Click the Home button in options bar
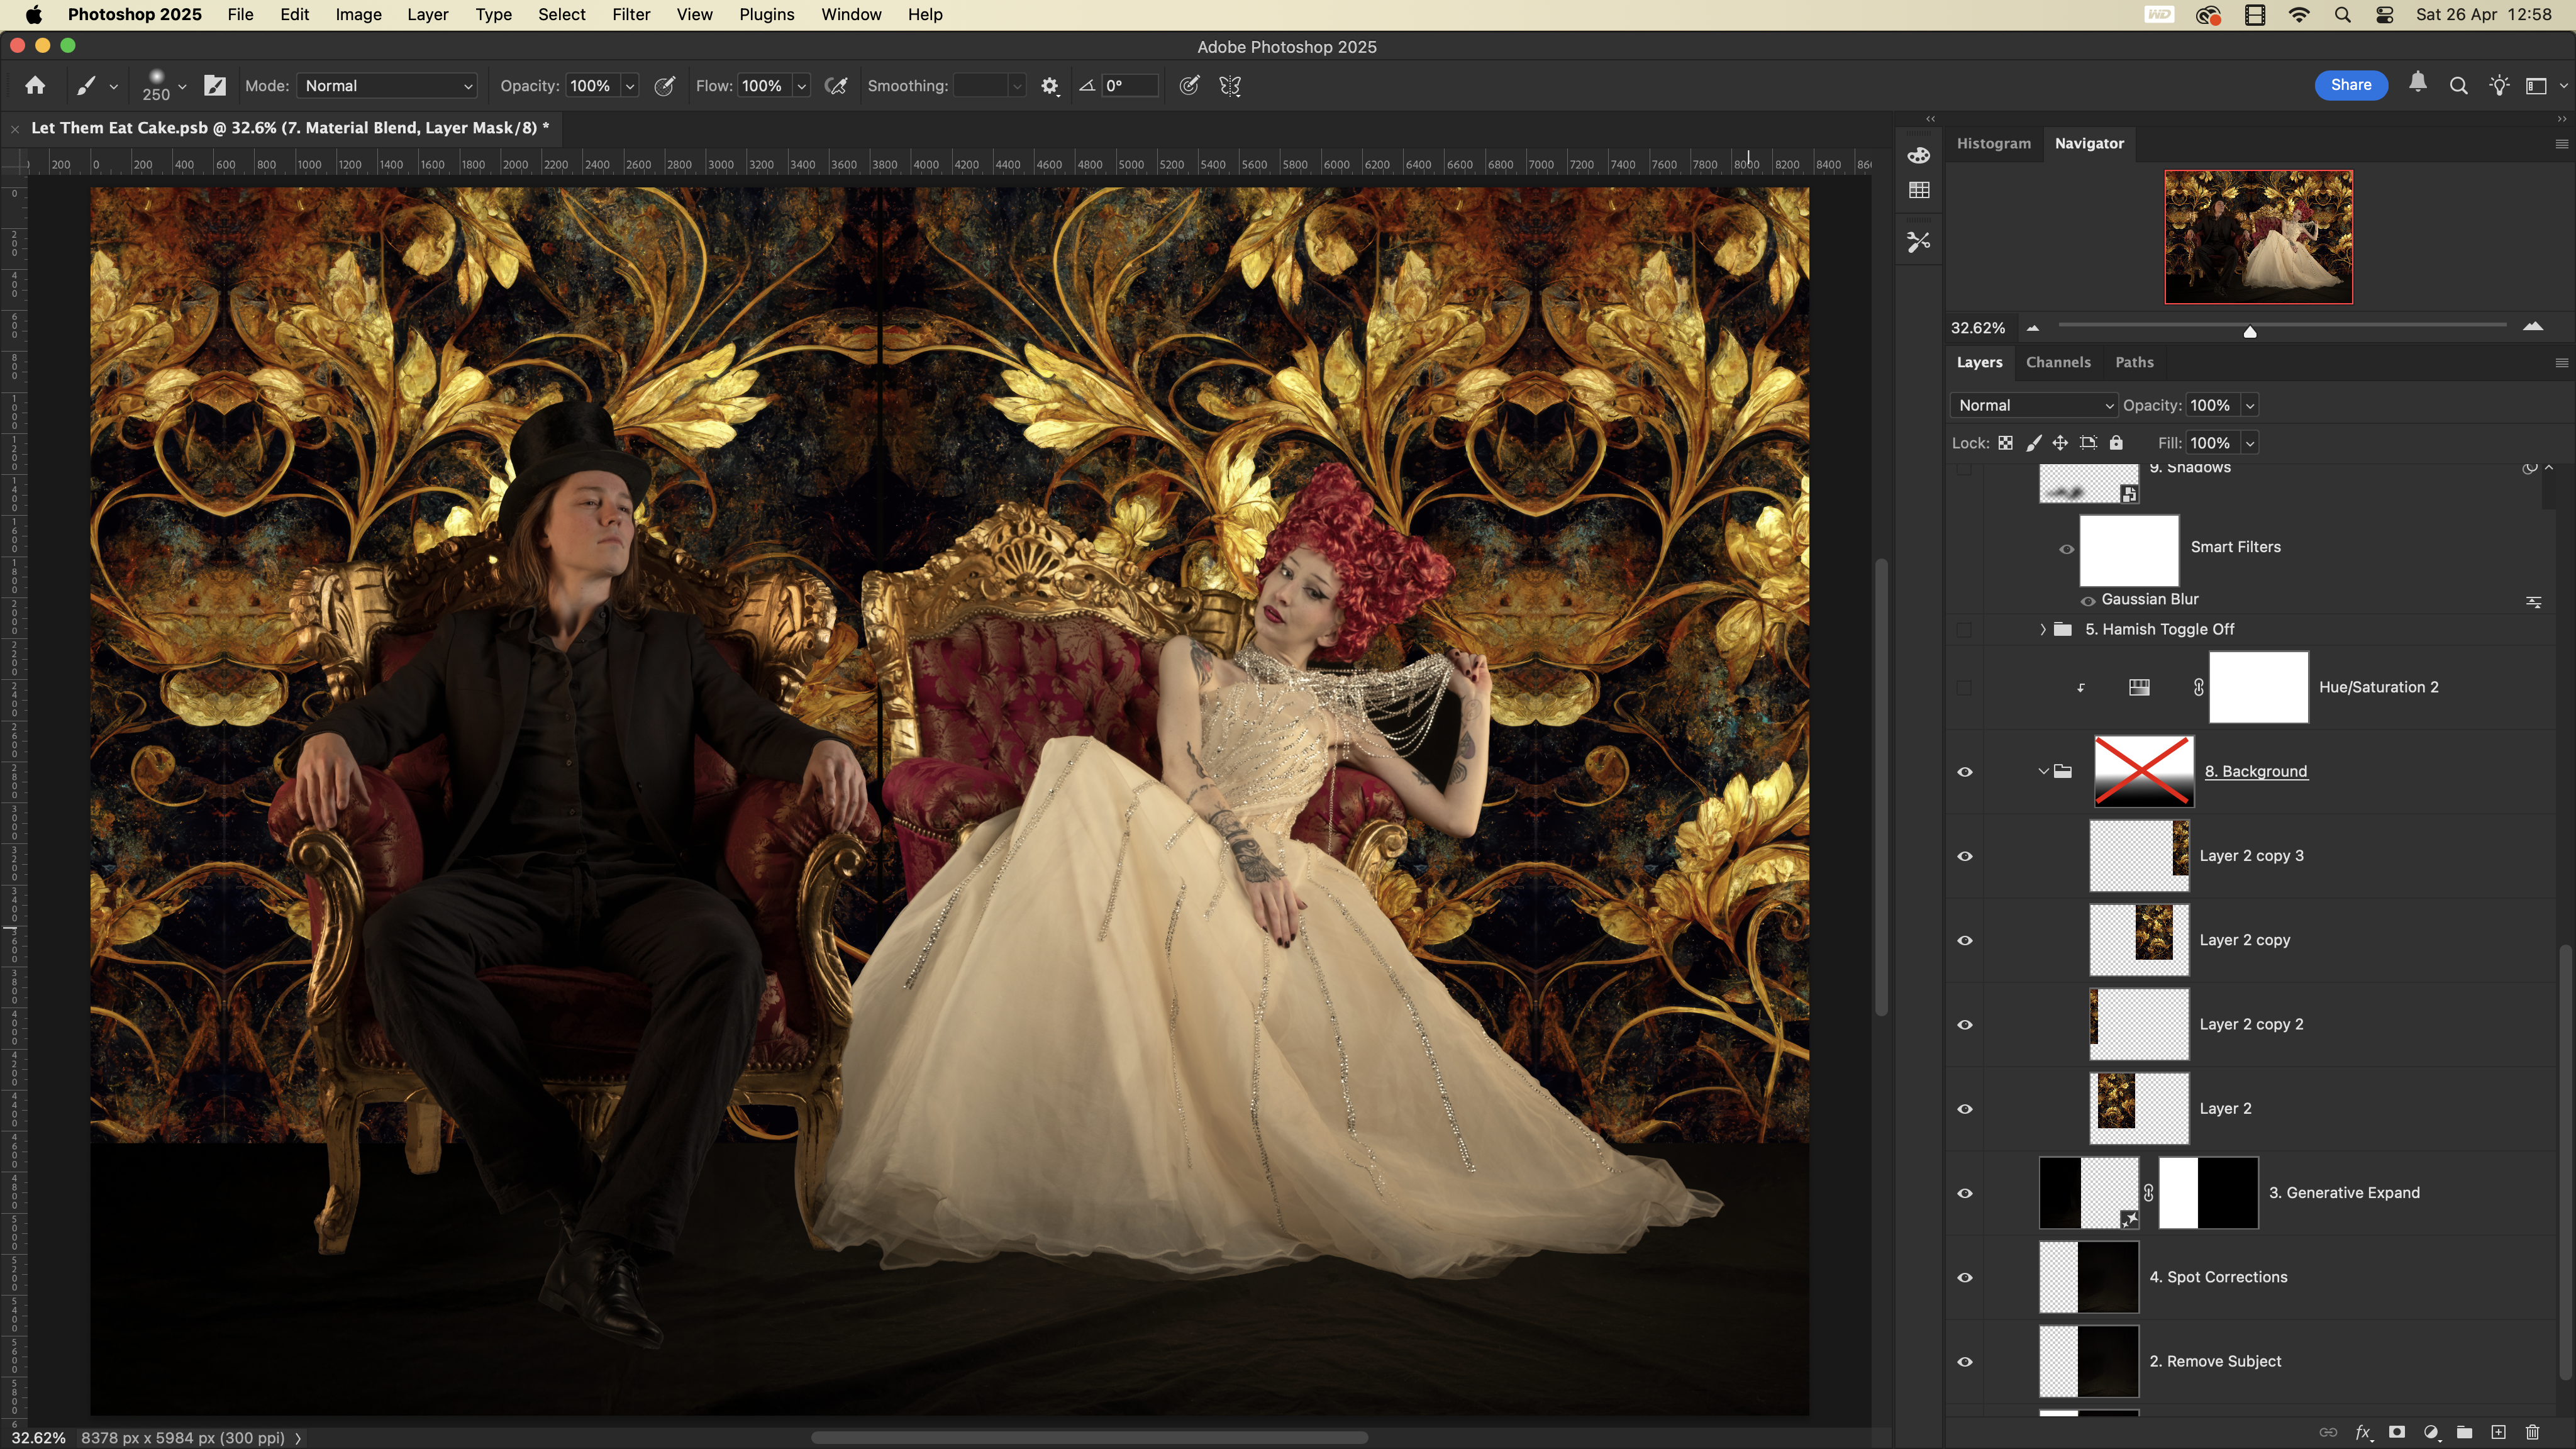The width and height of the screenshot is (2576, 1449). pyautogui.click(x=35, y=86)
